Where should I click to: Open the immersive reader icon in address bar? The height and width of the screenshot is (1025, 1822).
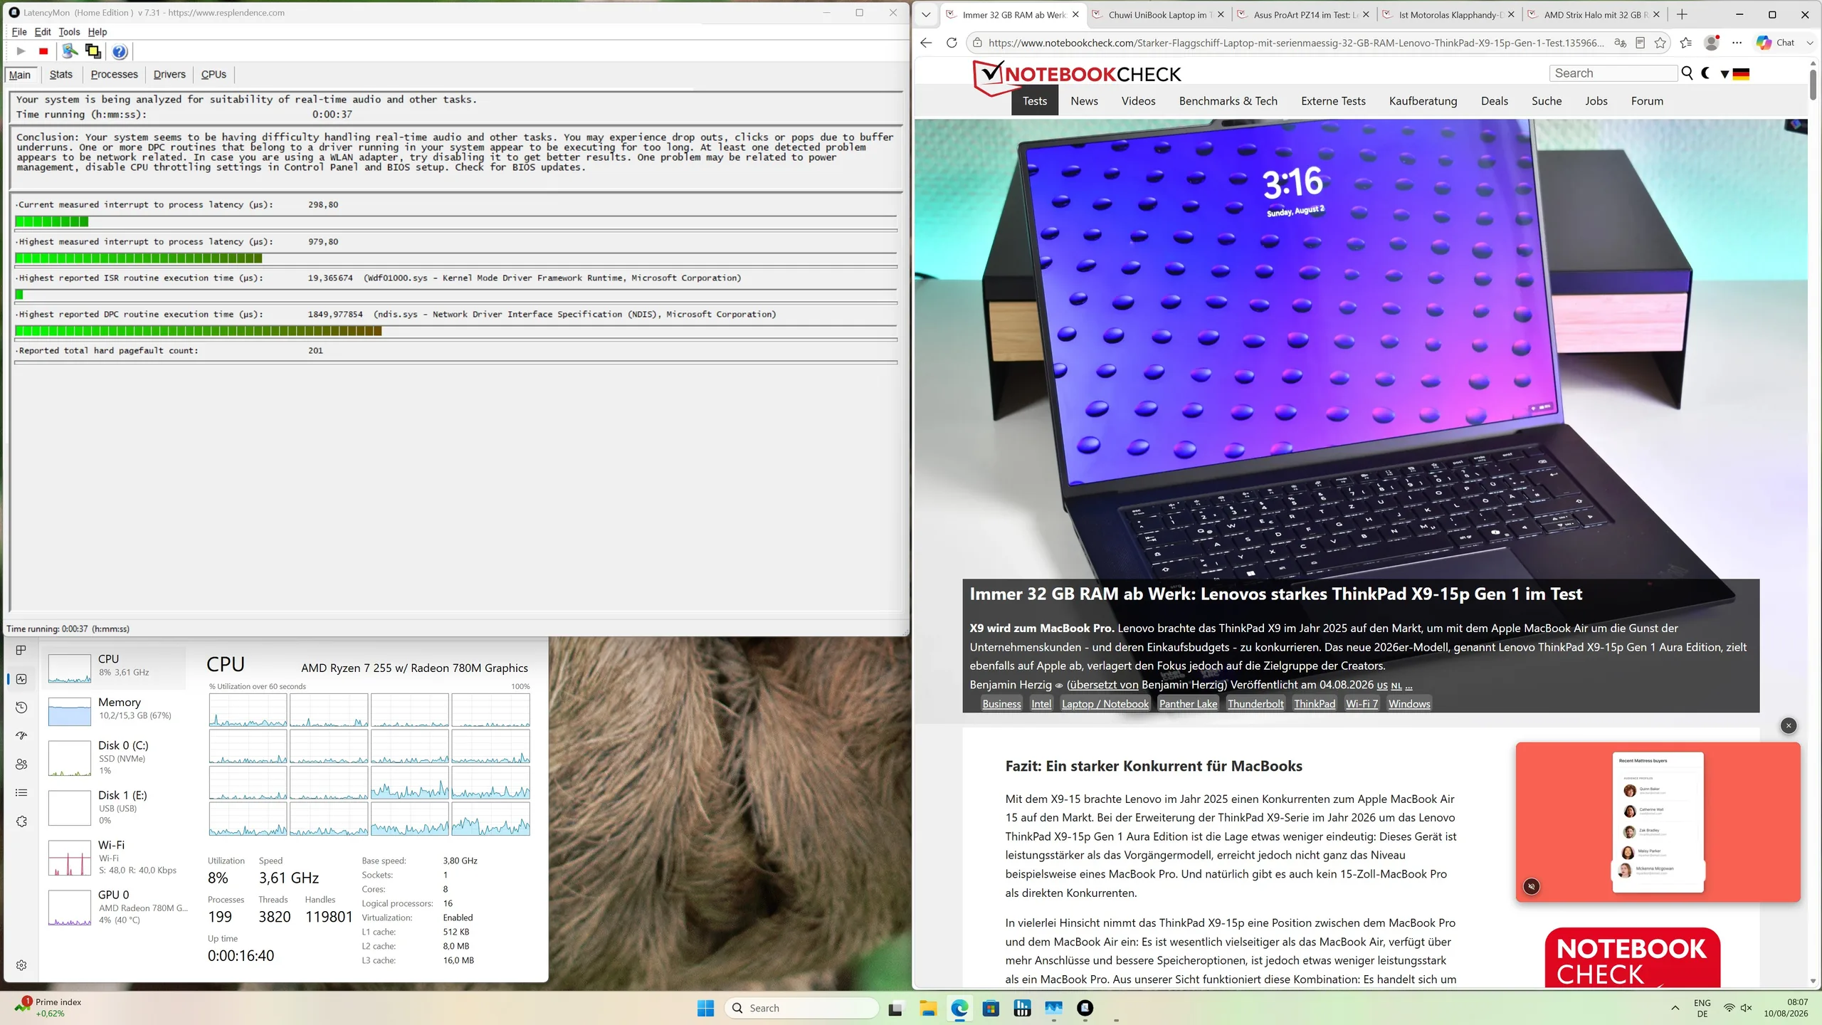pyautogui.click(x=1641, y=43)
